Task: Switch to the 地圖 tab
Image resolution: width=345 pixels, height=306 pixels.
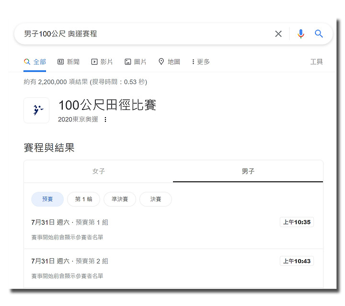Action: 169,62
